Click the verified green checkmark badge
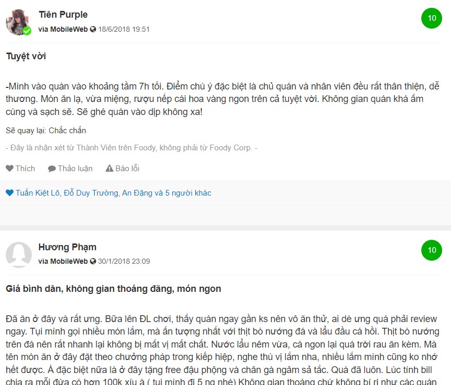Screen dimensions: 451x385 click(27, 31)
